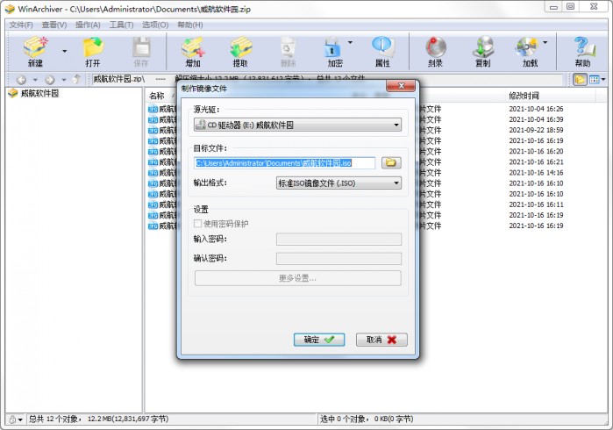Open the 帮助(H) menu

(189, 25)
